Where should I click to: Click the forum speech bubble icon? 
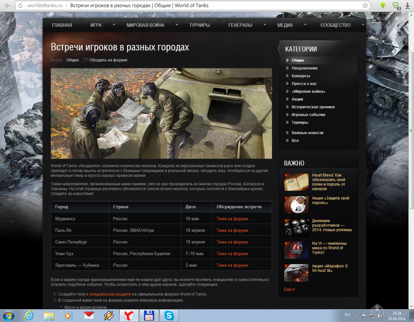tap(86, 60)
